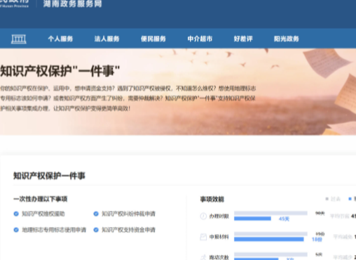Open the 阳光政务 menu
Viewport: 356px width, 260px height.
click(287, 39)
